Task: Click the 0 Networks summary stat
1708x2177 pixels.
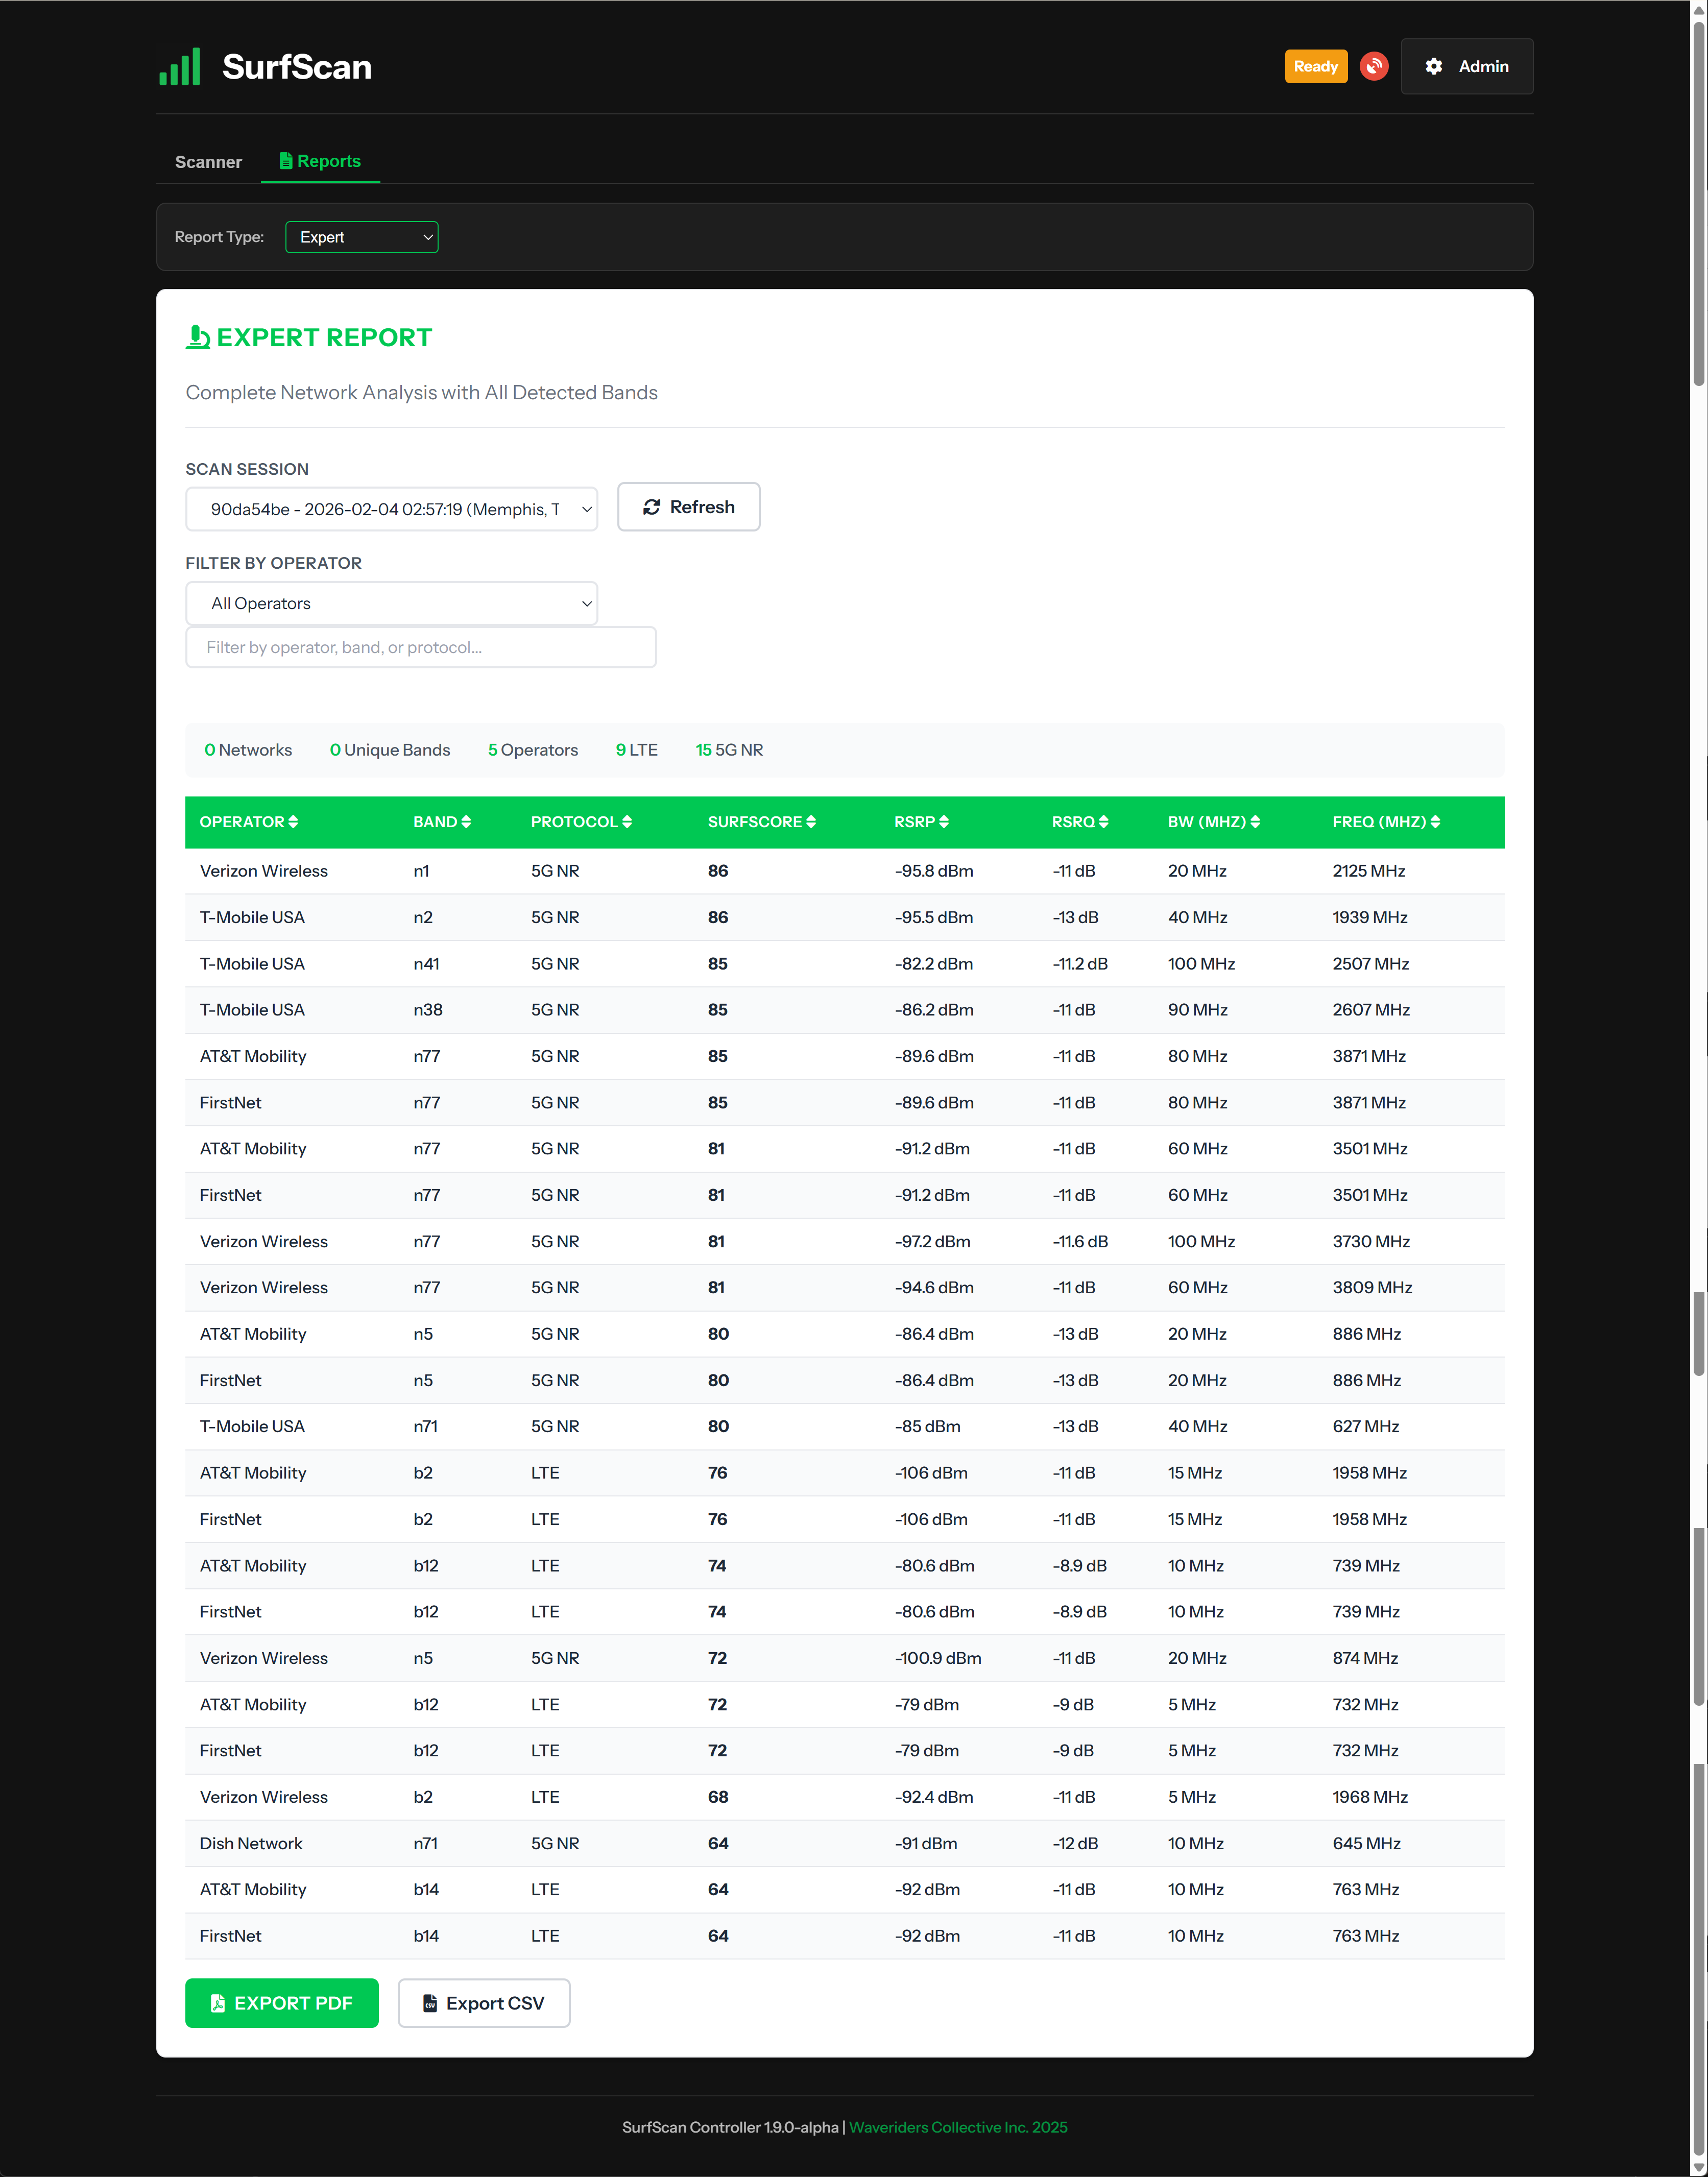Action: click(248, 750)
